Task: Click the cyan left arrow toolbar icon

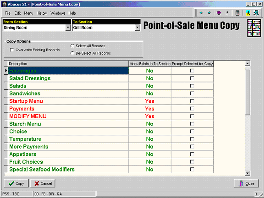Action: tap(201, 13)
